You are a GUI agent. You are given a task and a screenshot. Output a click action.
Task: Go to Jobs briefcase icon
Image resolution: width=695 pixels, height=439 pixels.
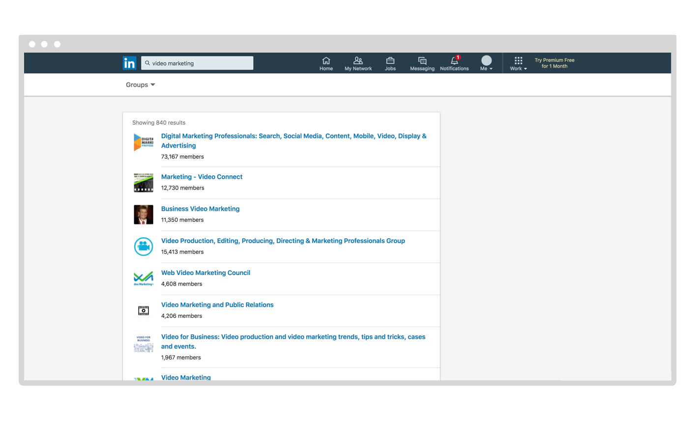pos(390,61)
